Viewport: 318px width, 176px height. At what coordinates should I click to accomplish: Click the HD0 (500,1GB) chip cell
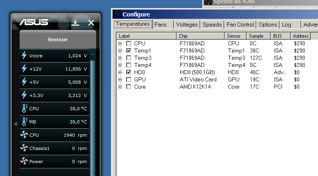[x=197, y=72]
